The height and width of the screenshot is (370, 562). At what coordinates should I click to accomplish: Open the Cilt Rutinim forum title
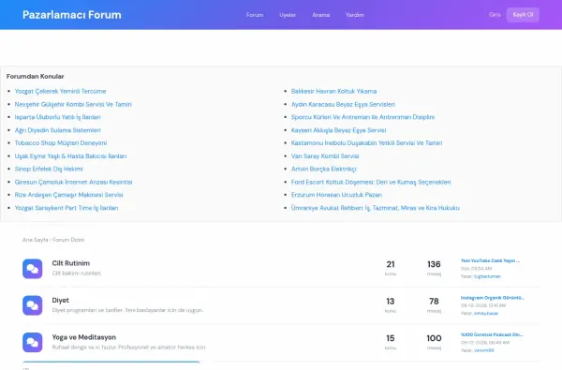coord(71,263)
